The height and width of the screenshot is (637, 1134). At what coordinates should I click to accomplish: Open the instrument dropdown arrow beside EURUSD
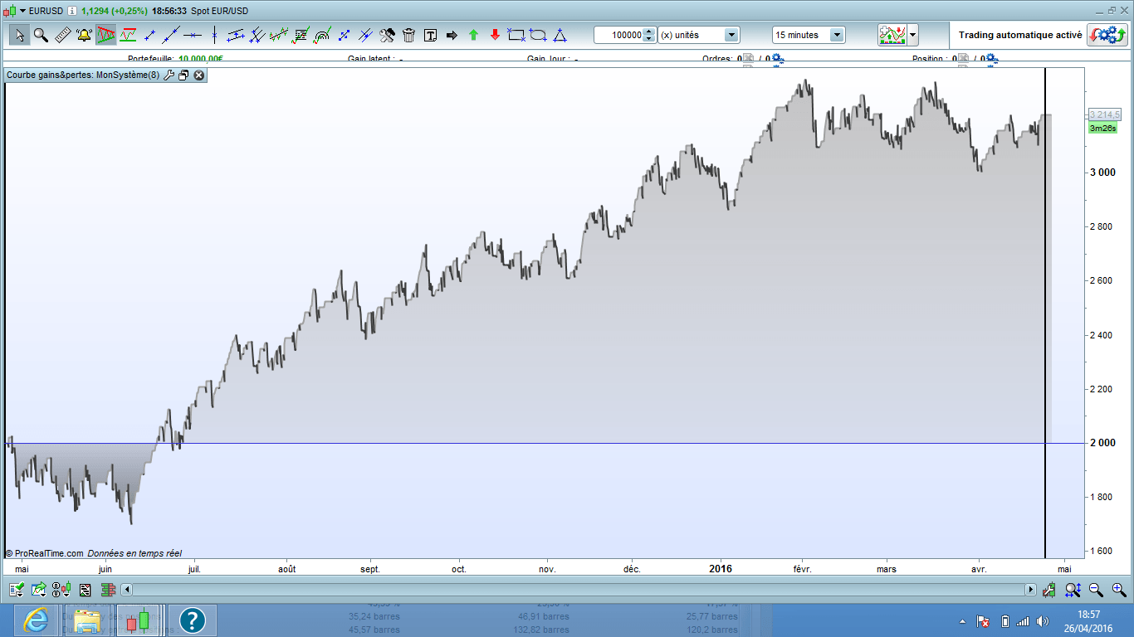(x=23, y=11)
